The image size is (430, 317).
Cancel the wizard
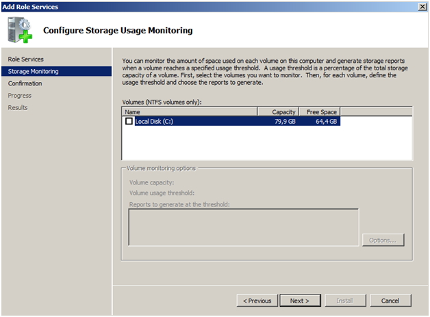pyautogui.click(x=390, y=301)
